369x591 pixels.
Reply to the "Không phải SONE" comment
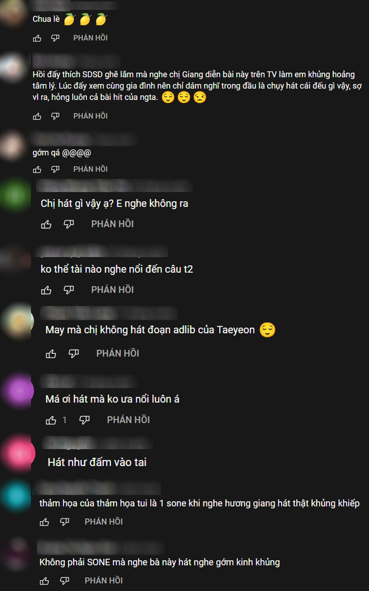[x=103, y=581]
